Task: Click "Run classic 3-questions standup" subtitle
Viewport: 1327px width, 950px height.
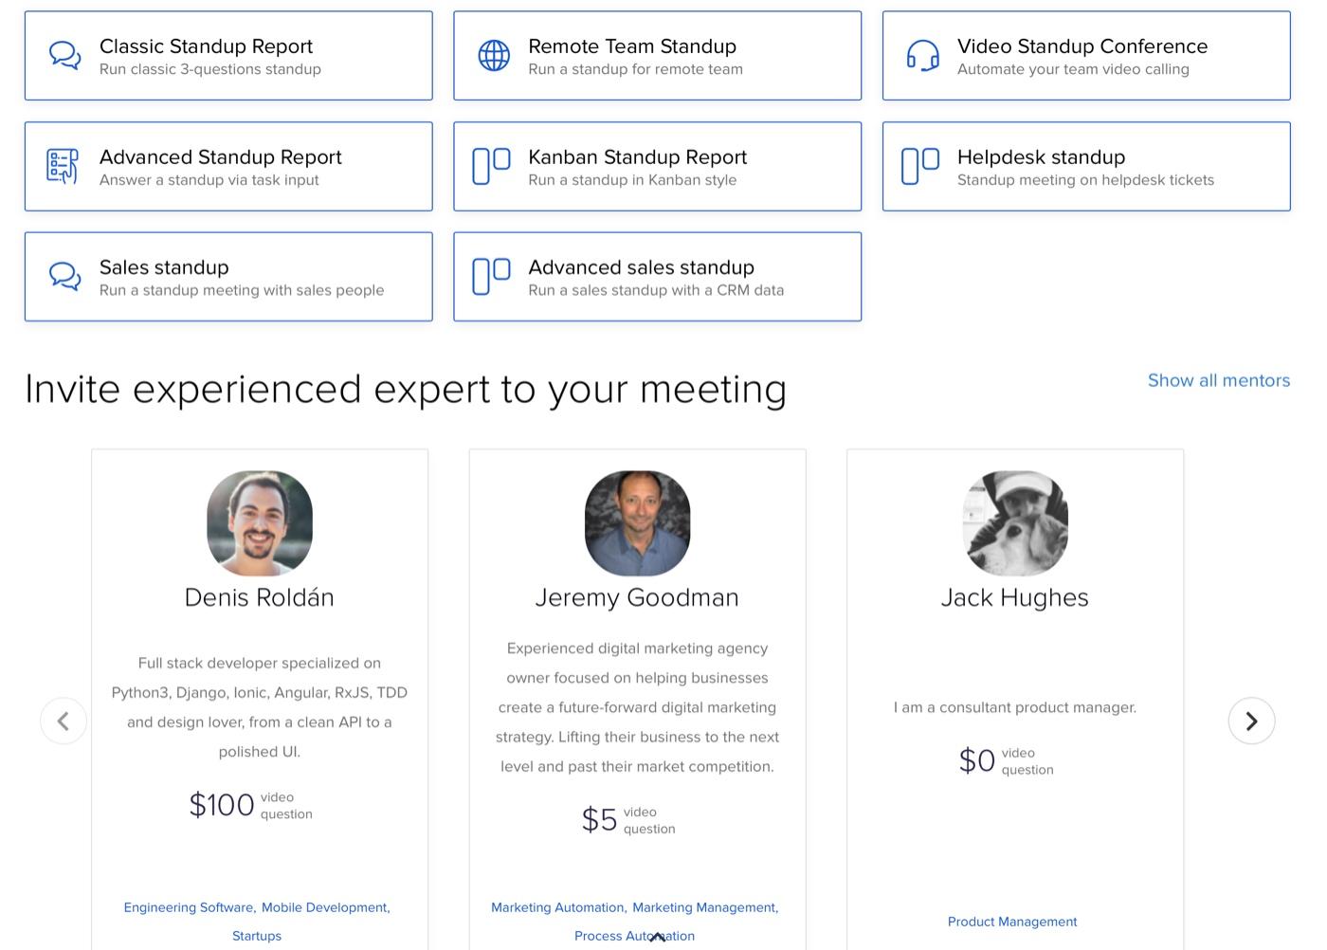Action: (x=210, y=69)
